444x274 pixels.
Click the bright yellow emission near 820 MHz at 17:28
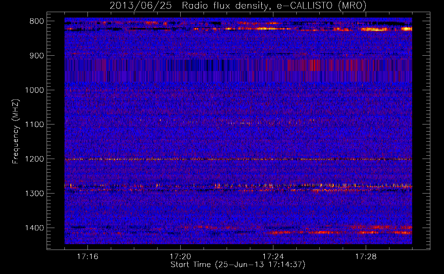click(375, 29)
